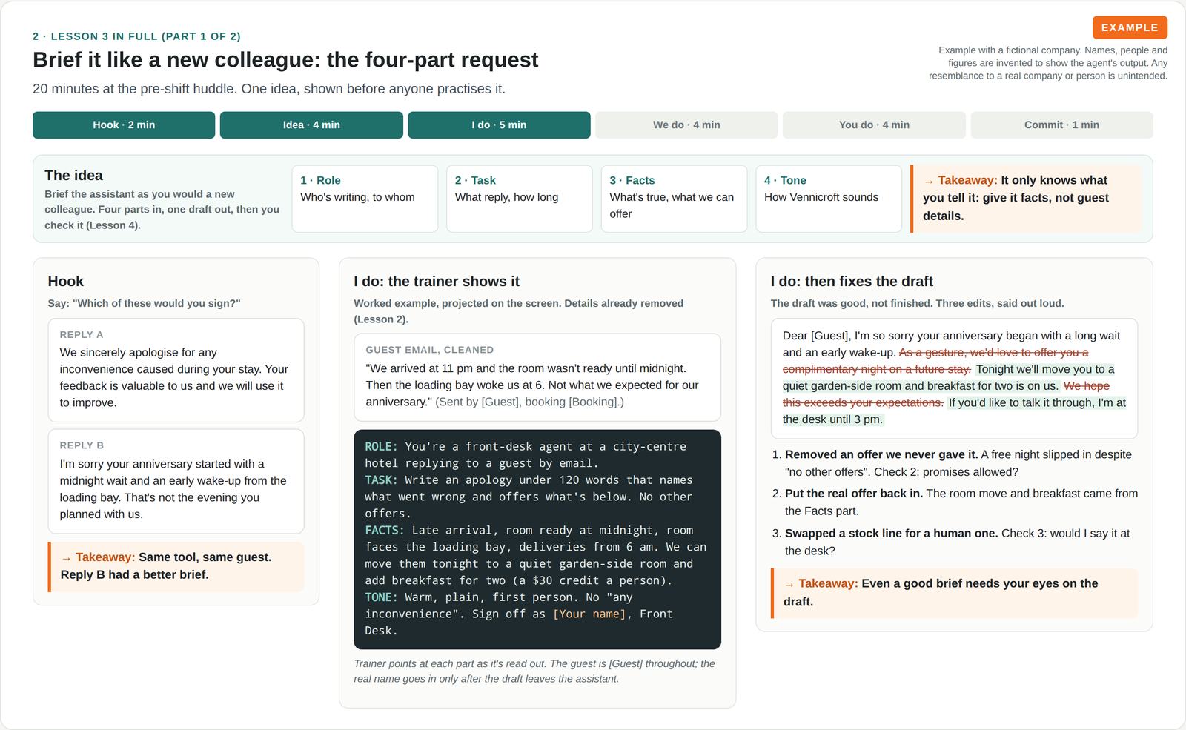Click the subtitle "20 minutes at the pre-shift huddle"

[x=269, y=89]
